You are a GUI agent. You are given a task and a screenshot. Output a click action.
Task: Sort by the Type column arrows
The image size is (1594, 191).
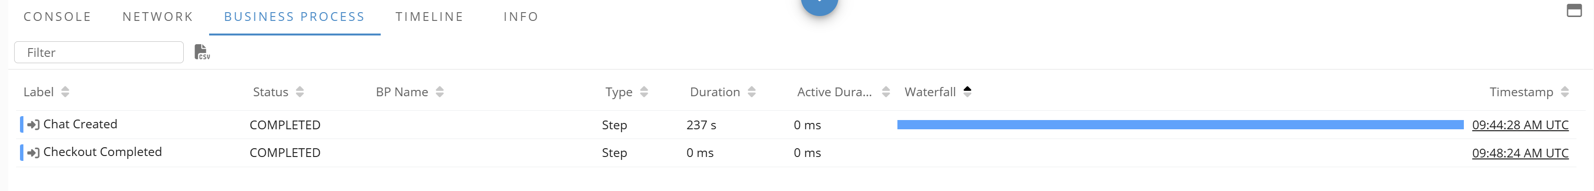[x=643, y=92]
